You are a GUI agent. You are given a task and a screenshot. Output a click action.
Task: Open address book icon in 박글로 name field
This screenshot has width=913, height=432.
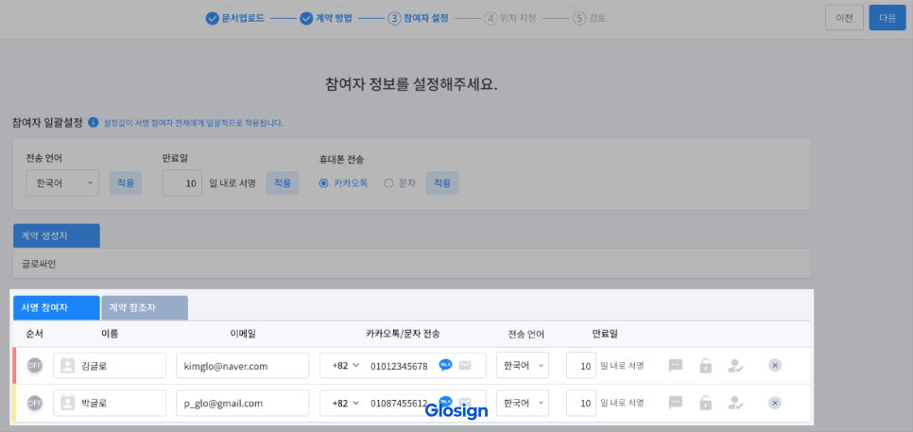coord(68,403)
